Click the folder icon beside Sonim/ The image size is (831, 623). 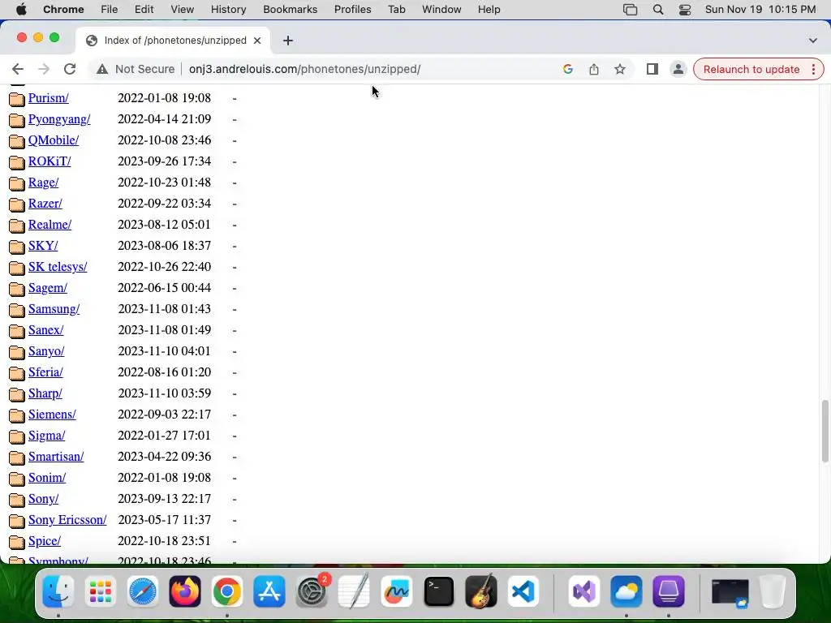click(x=17, y=479)
